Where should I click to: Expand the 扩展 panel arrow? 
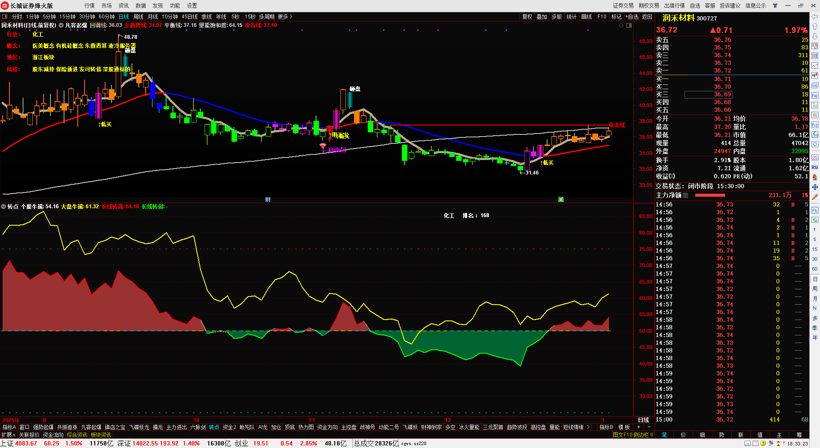tap(8, 435)
